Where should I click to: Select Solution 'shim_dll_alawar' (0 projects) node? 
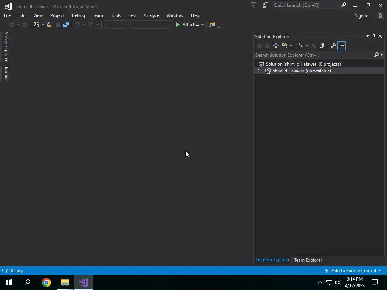point(303,64)
